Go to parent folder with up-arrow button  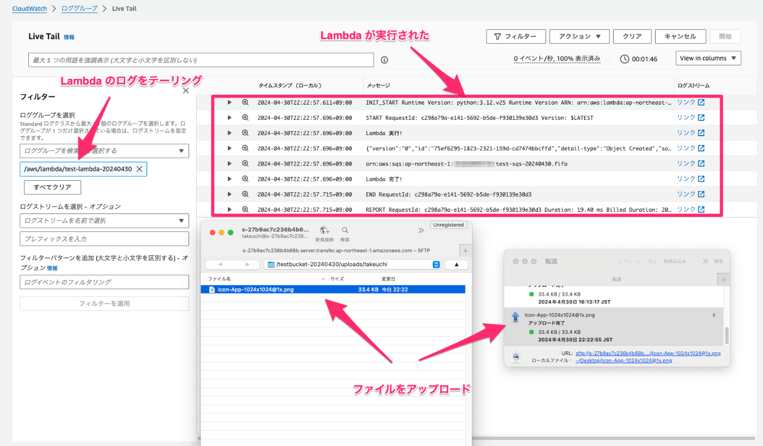(457, 265)
